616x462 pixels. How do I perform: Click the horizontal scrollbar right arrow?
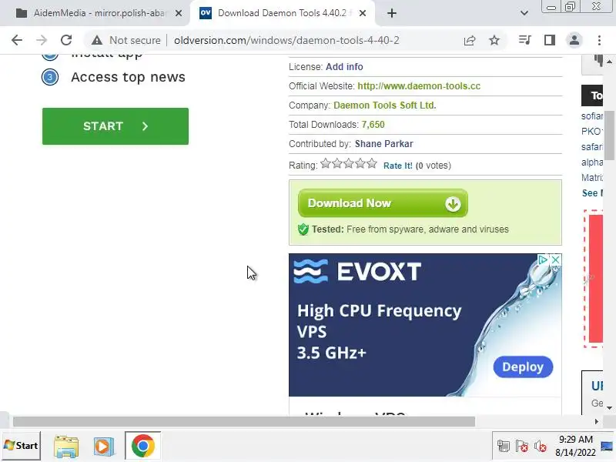click(596, 421)
